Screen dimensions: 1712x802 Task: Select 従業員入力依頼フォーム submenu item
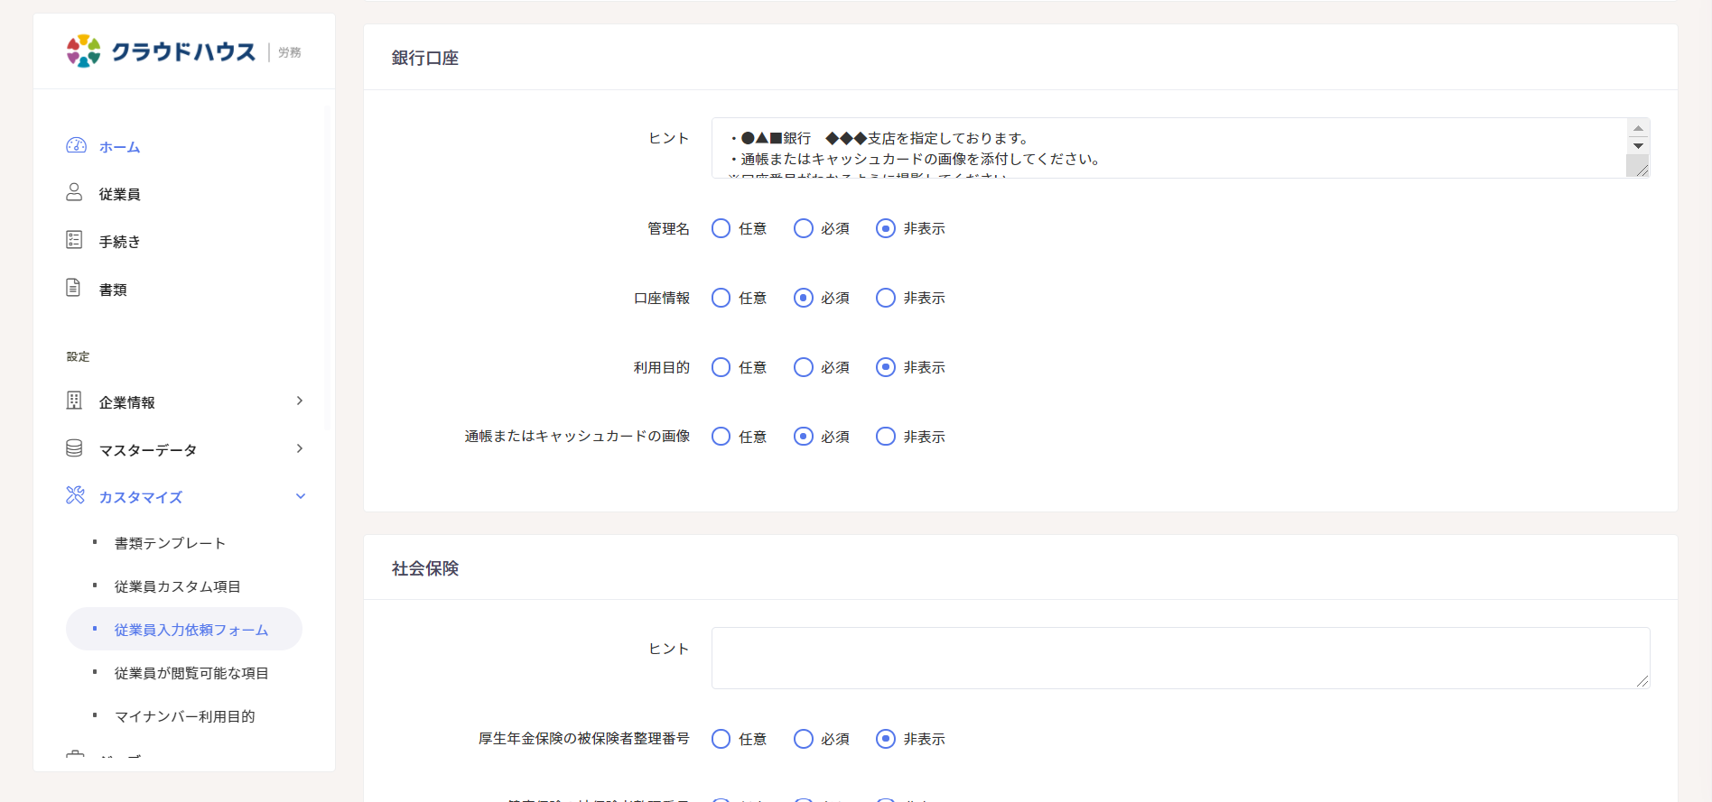tap(184, 629)
